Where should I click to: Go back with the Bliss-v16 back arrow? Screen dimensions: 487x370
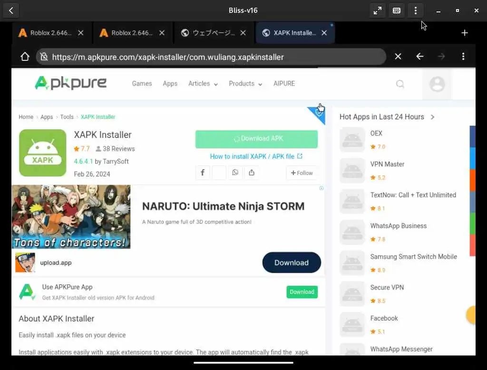coord(11,10)
